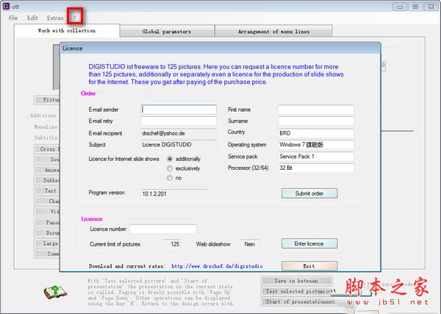441x314 pixels.
Task: Minimize the utt main window
Action: (400, 7)
